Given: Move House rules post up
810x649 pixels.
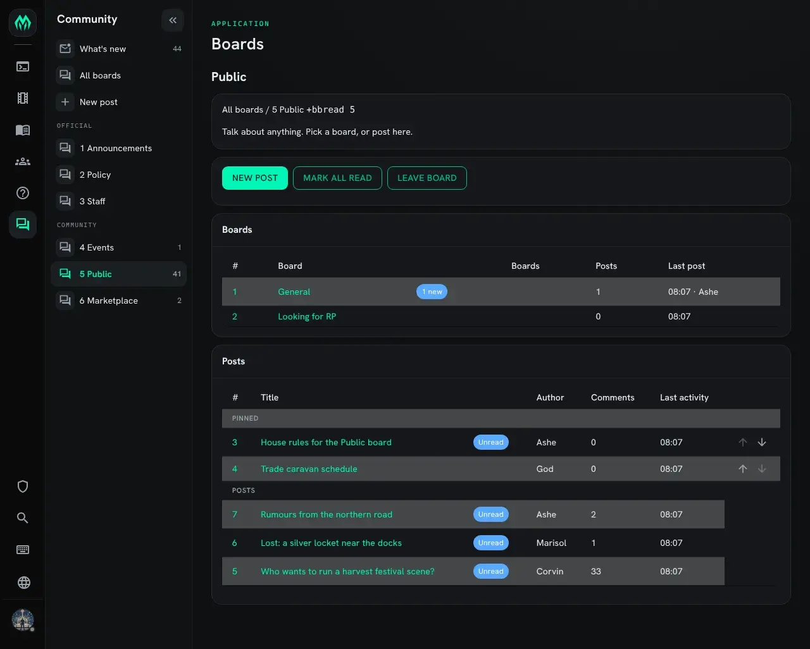Looking at the screenshot, I should [743, 442].
